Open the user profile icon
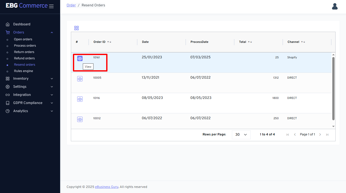 click(x=335, y=6)
